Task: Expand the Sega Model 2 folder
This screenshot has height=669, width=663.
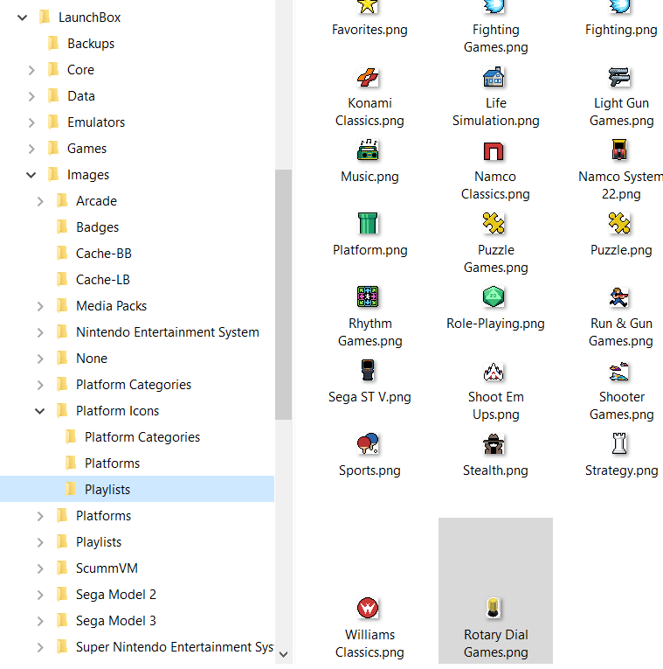Action: pyautogui.click(x=40, y=595)
